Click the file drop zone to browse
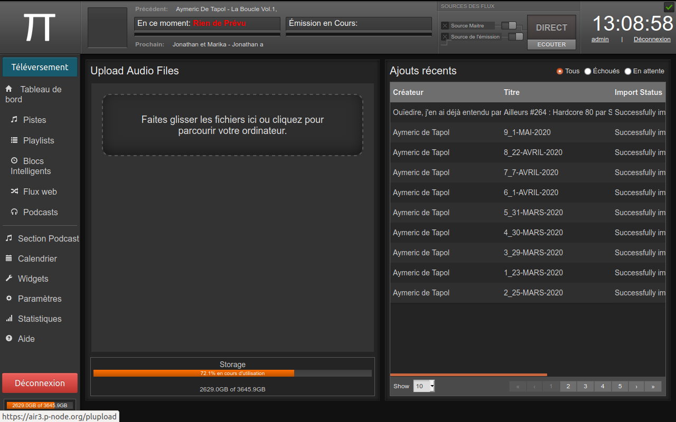 232,126
